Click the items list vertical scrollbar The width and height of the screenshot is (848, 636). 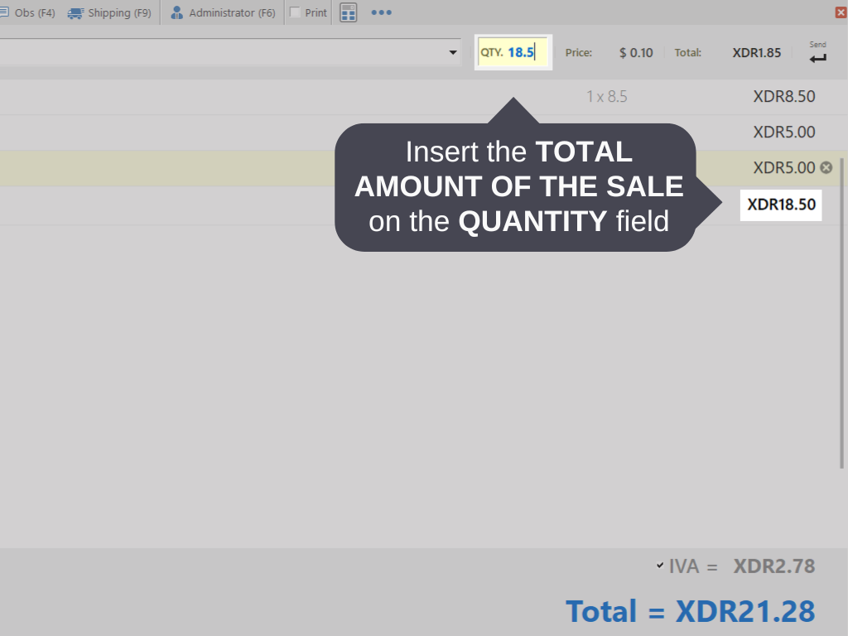click(841, 314)
